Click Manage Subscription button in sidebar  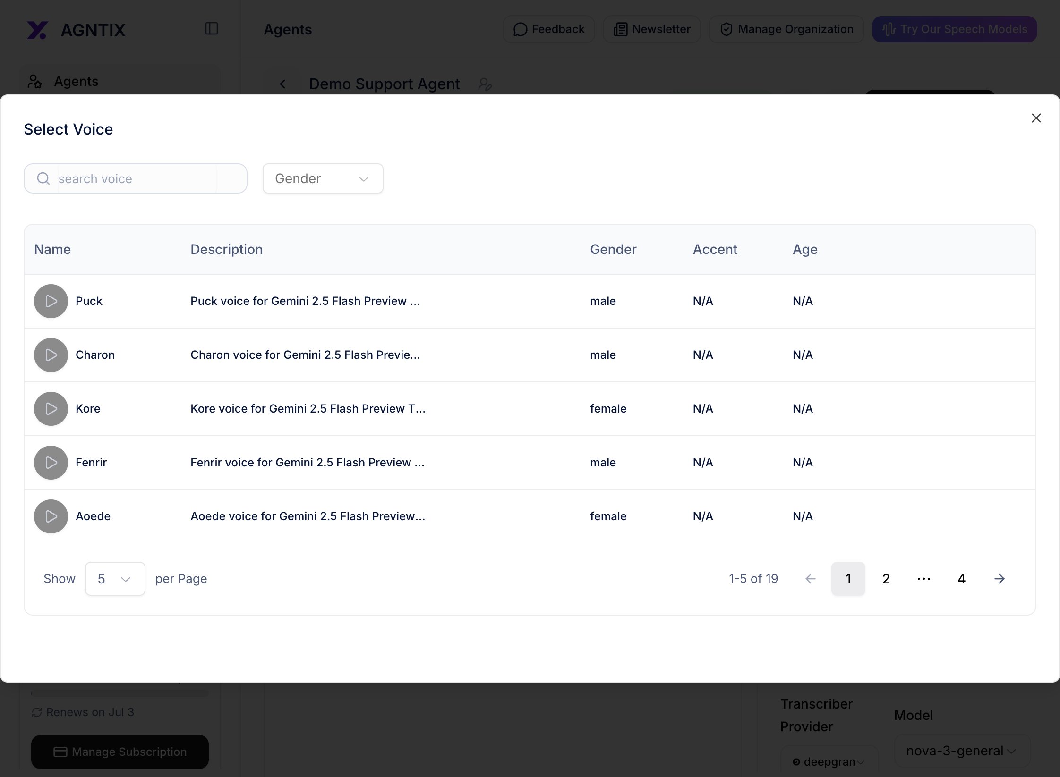[x=120, y=752]
